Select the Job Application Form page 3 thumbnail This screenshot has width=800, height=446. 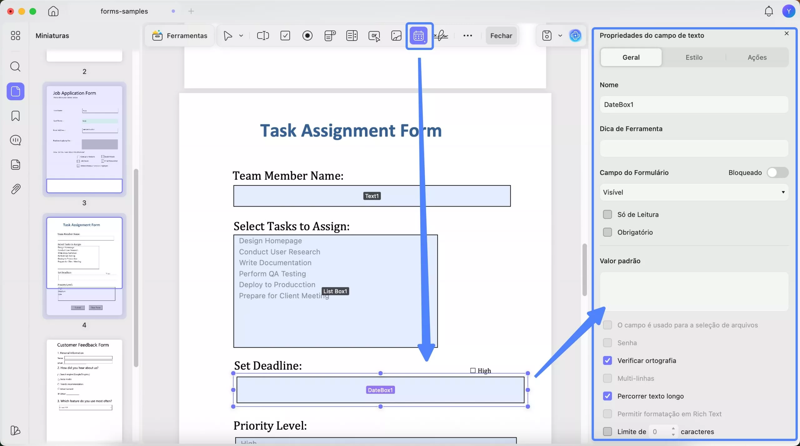[84, 139]
